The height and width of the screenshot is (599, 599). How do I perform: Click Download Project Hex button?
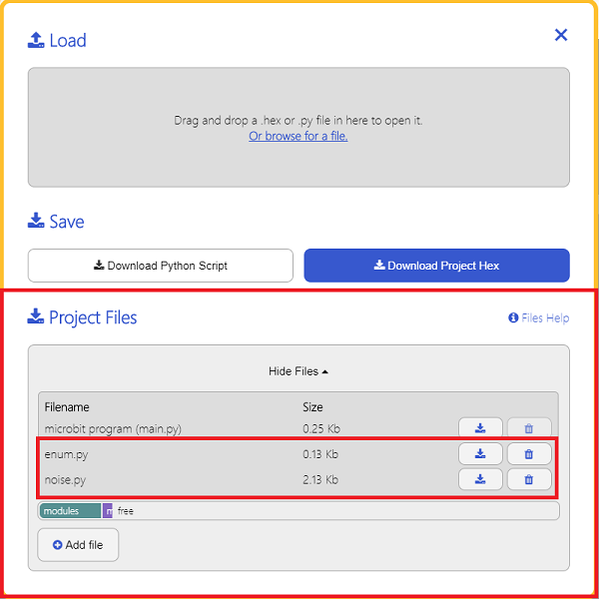click(x=436, y=266)
